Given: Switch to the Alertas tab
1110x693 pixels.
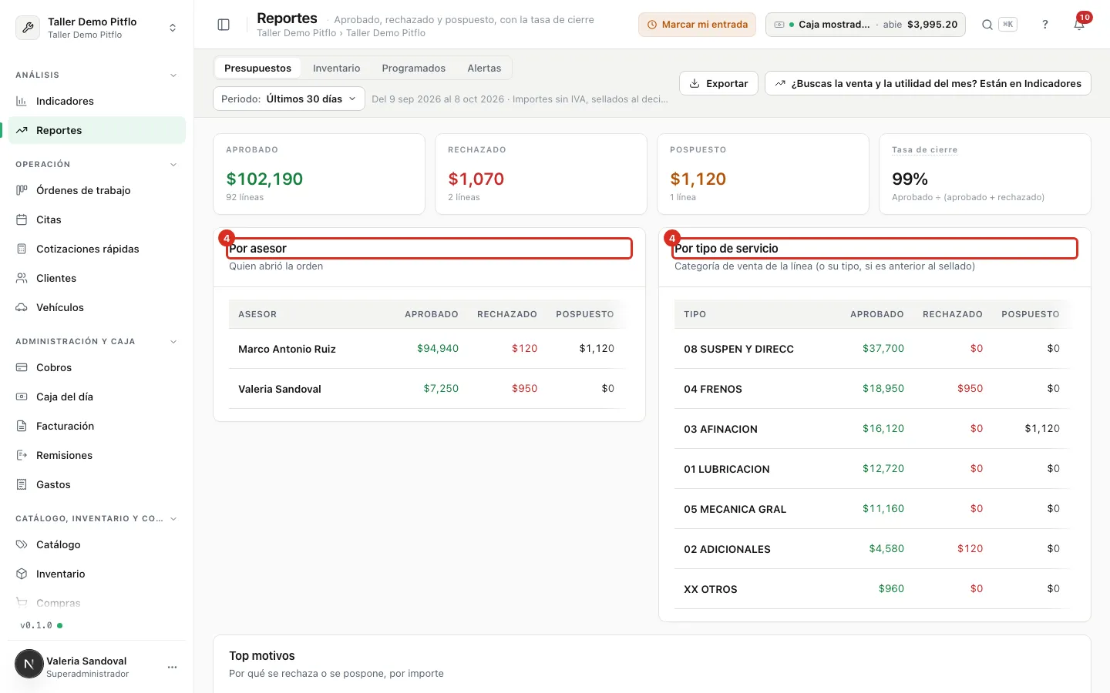Looking at the screenshot, I should pyautogui.click(x=484, y=68).
